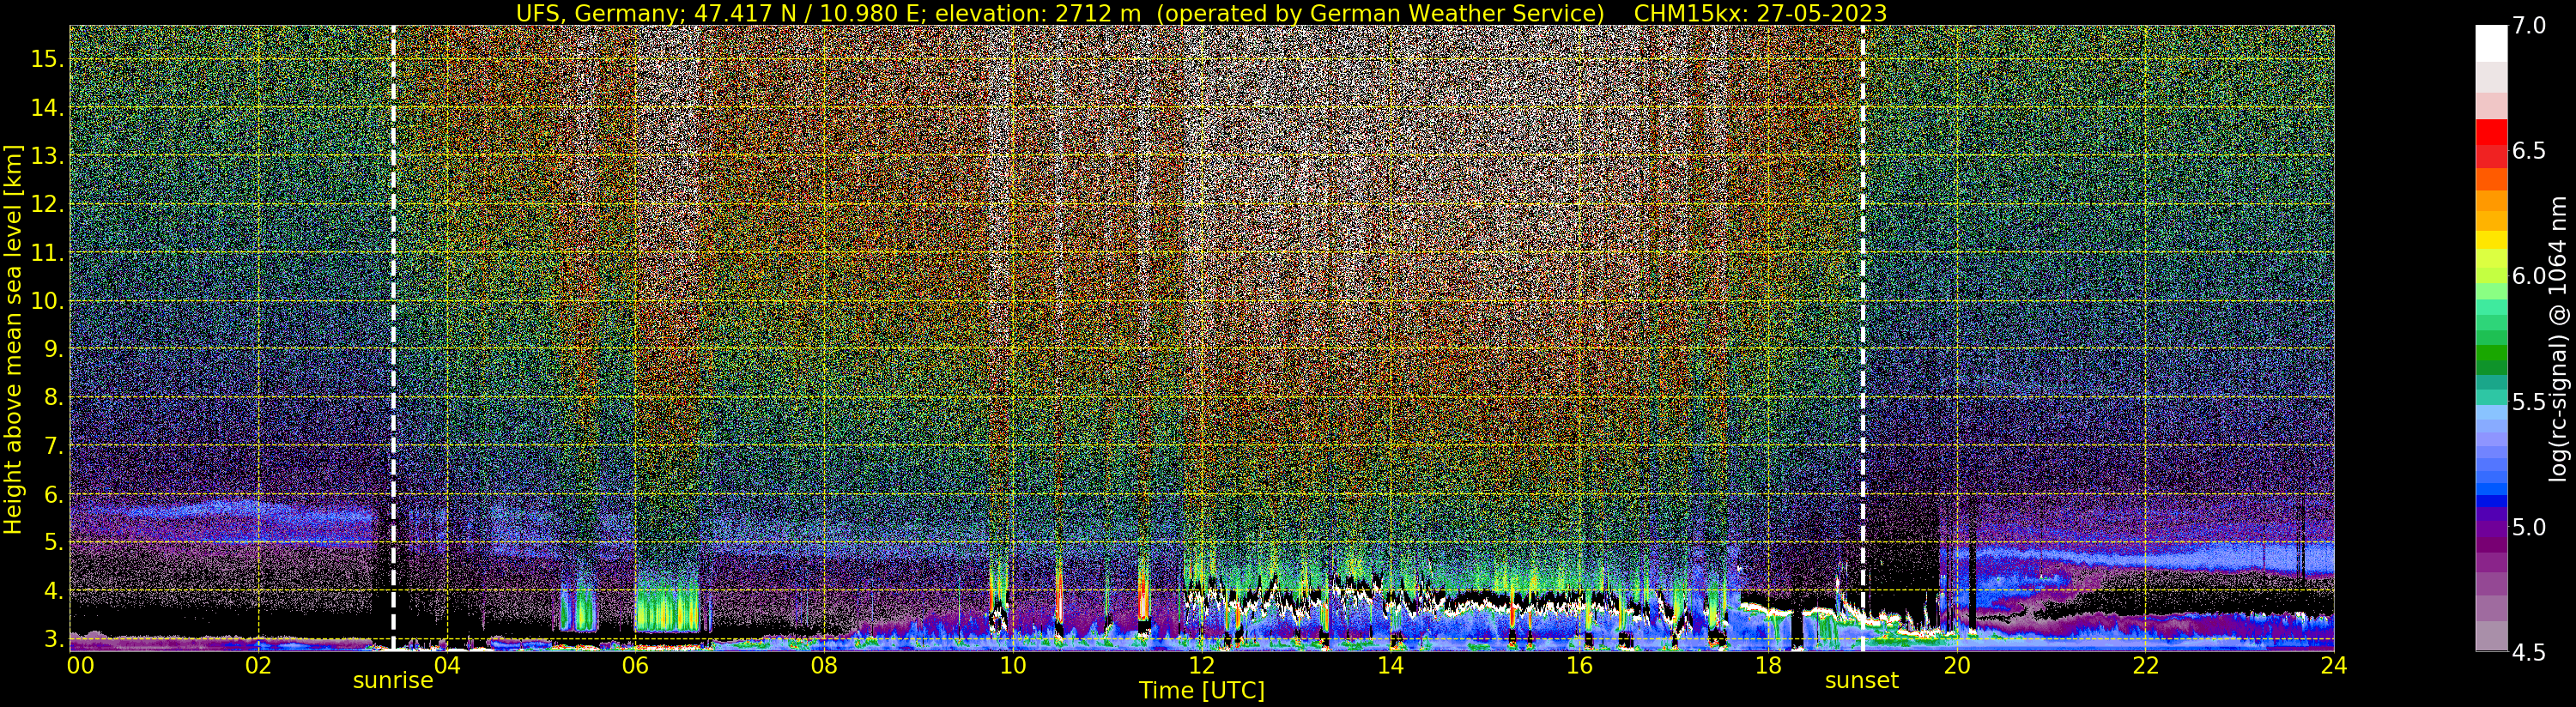
Task: Click the time axis tick '04'
Action: coord(447,665)
